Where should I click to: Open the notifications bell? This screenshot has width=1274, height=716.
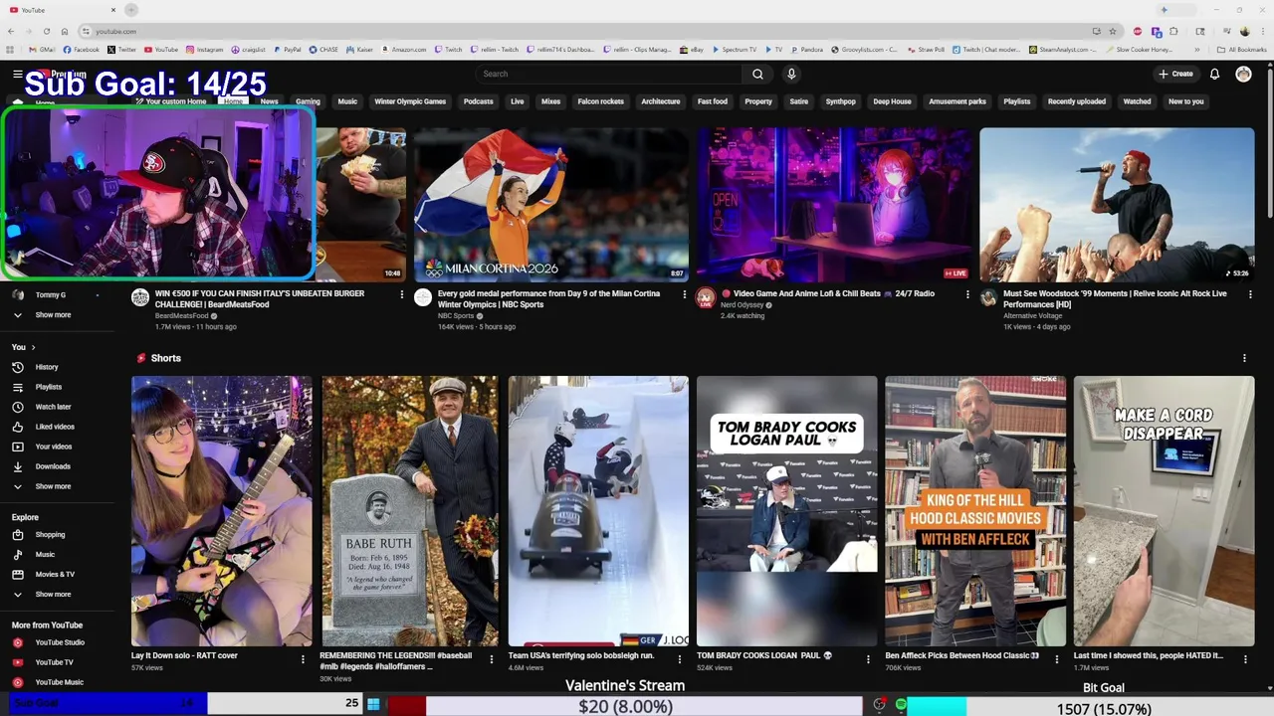point(1214,74)
